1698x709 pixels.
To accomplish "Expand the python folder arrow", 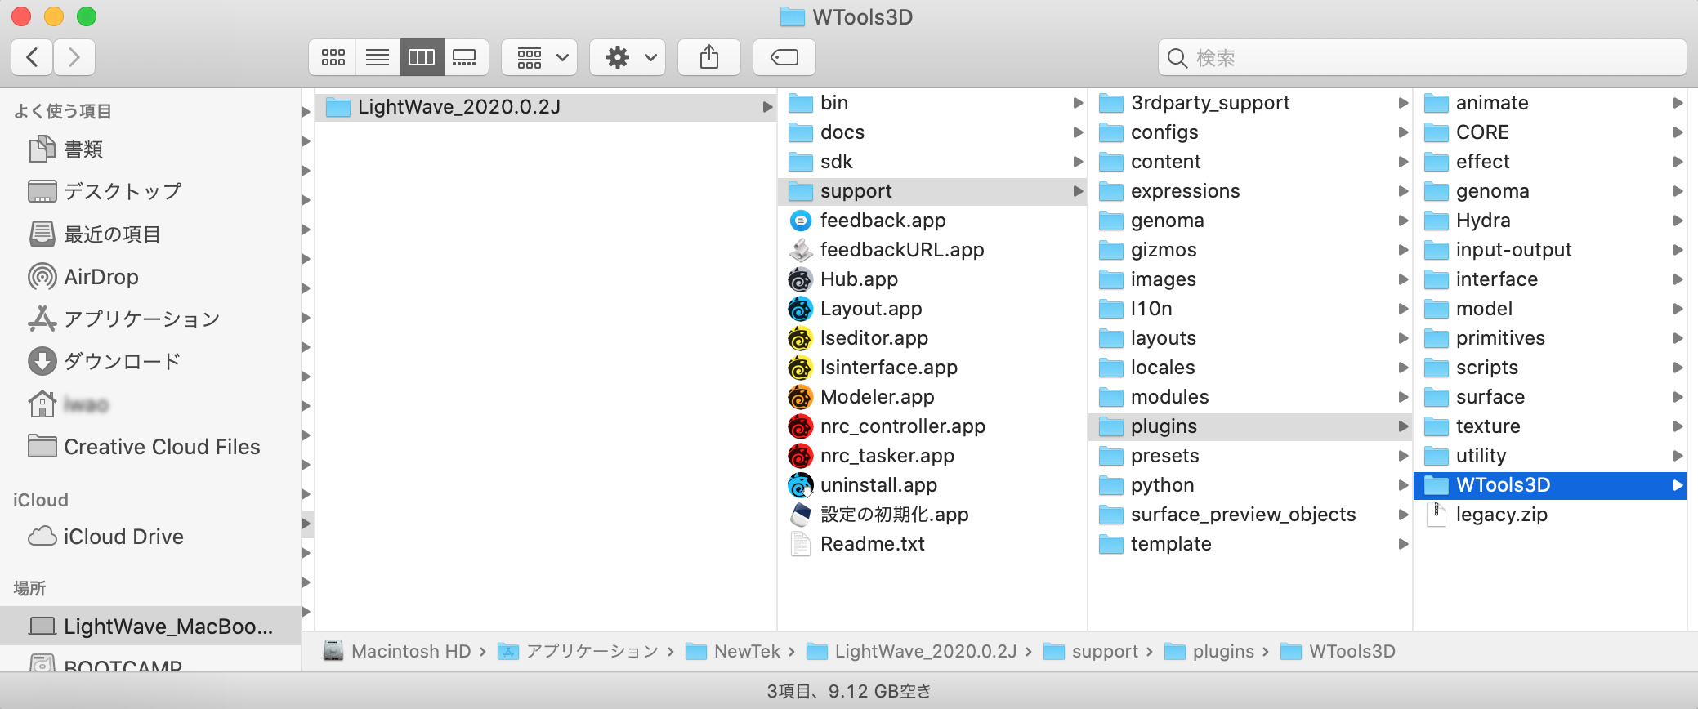I will point(1403,485).
